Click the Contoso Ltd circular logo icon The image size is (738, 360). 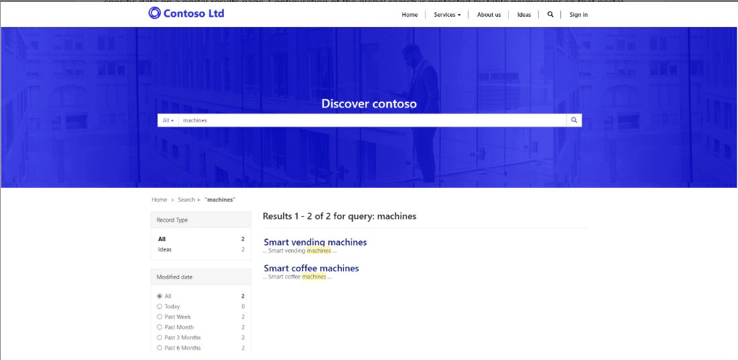point(154,13)
